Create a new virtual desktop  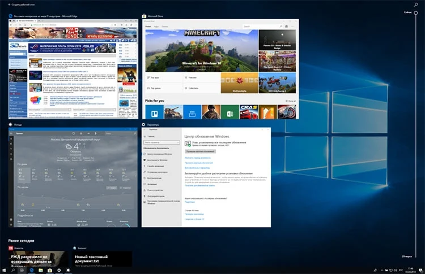pyautogui.click(x=22, y=5)
